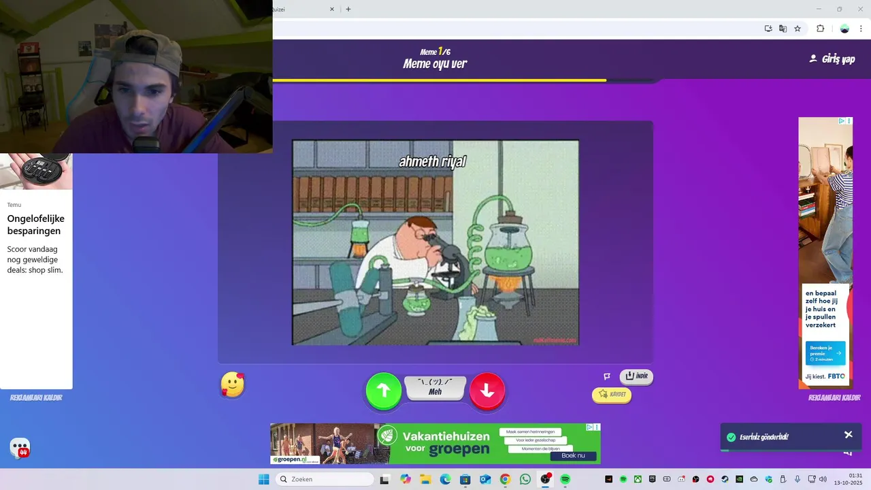Open AdChoices icon on bottom banner ad
The width and height of the screenshot is (871, 490).
591,427
